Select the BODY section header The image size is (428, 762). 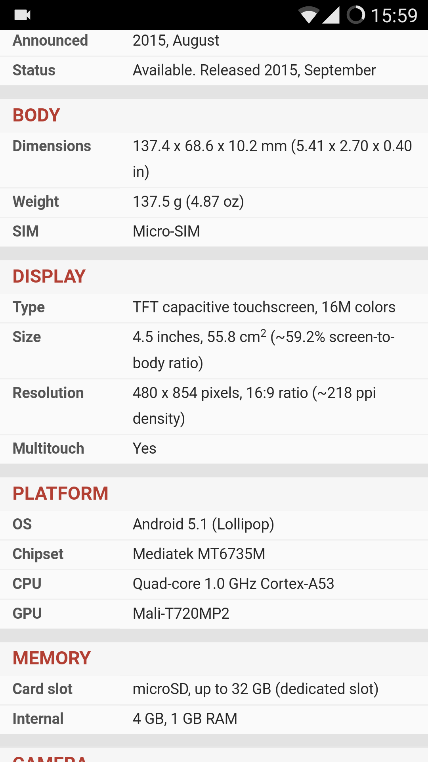pos(36,115)
